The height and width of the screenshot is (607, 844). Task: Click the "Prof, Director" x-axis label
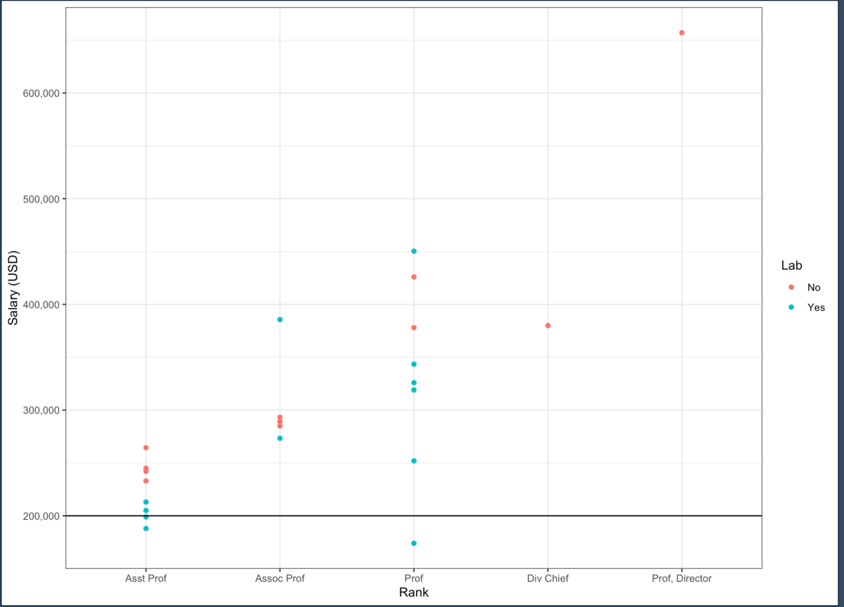pos(682,578)
